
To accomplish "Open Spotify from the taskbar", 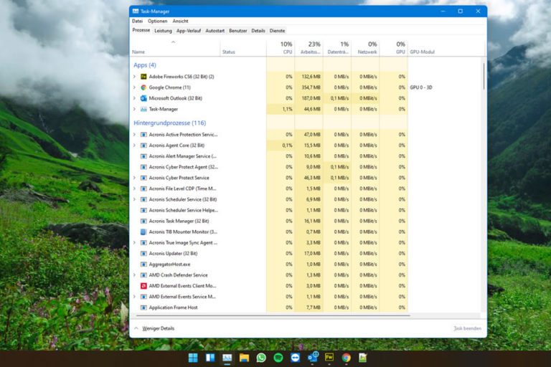I will point(278,357).
